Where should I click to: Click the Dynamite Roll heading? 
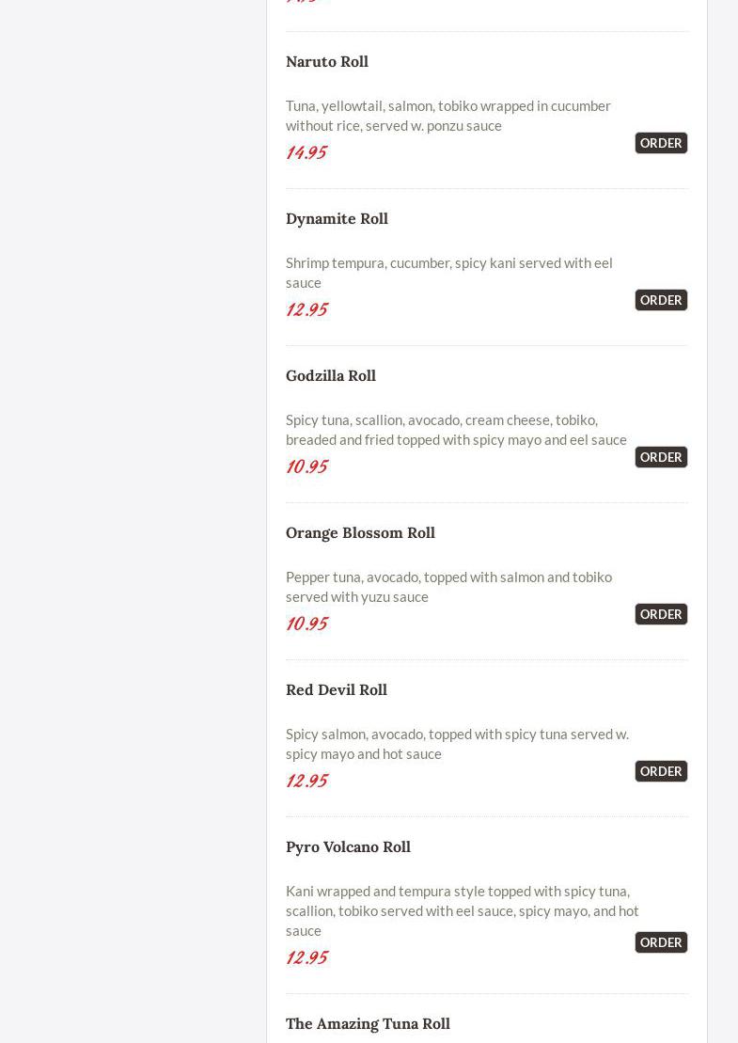[337, 218]
